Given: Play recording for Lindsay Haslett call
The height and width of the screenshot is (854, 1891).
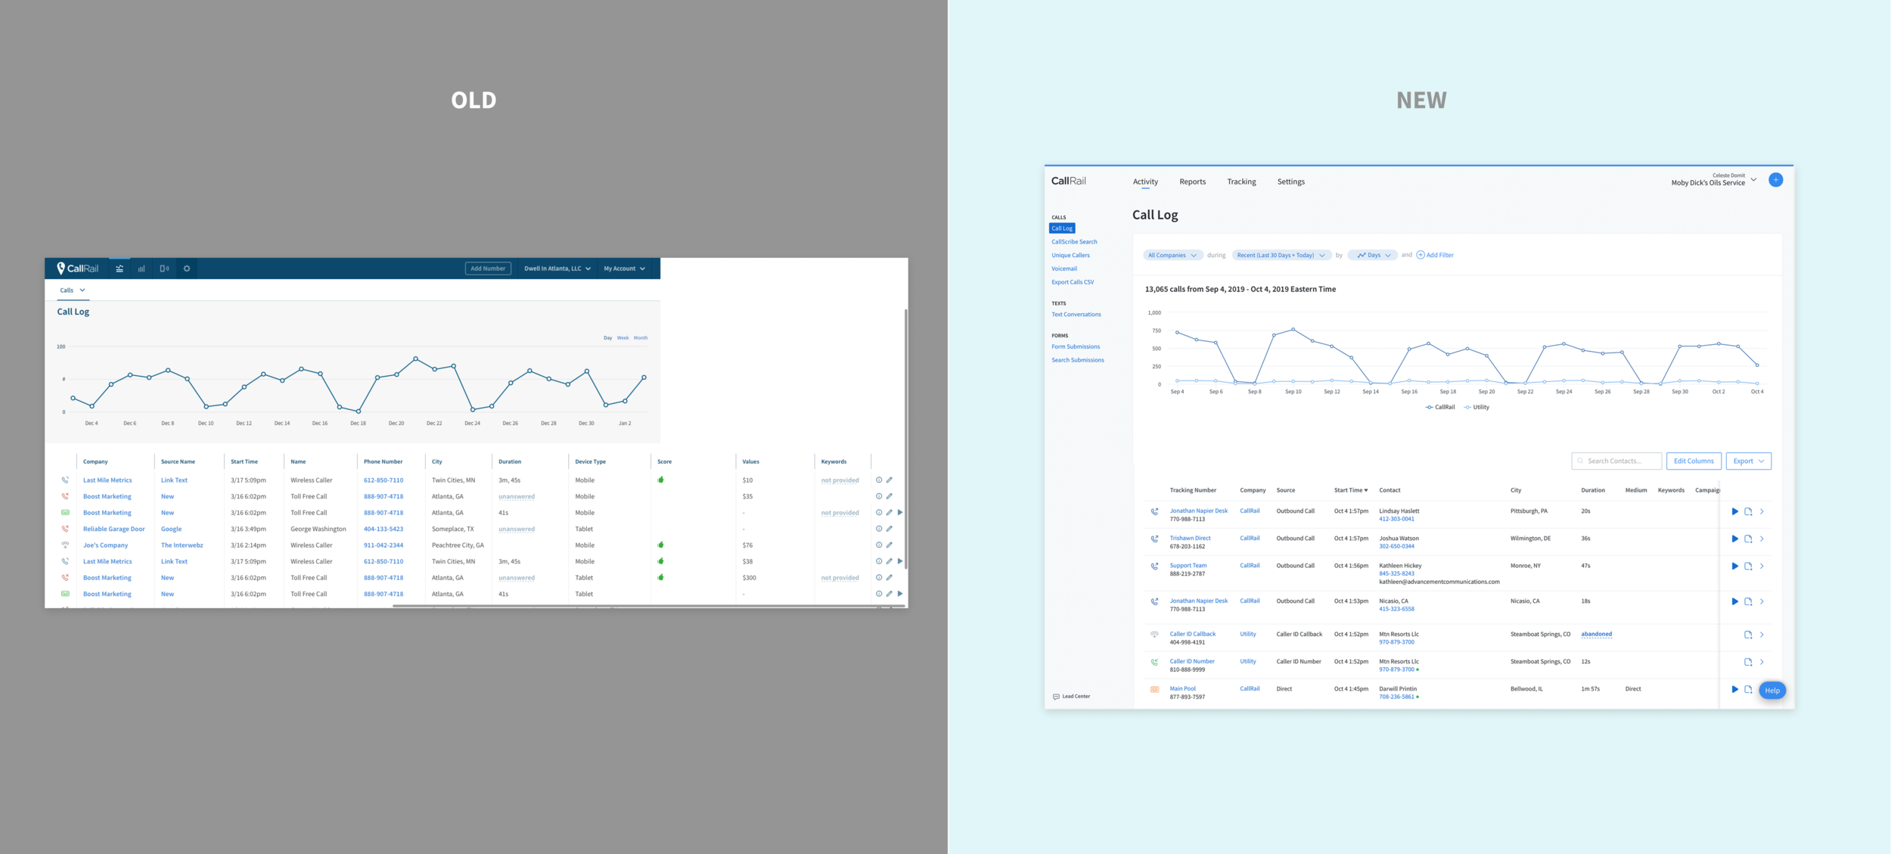Looking at the screenshot, I should point(1734,512).
